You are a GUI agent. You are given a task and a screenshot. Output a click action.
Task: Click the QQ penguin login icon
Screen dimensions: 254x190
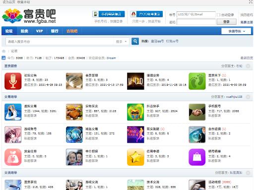(133, 14)
